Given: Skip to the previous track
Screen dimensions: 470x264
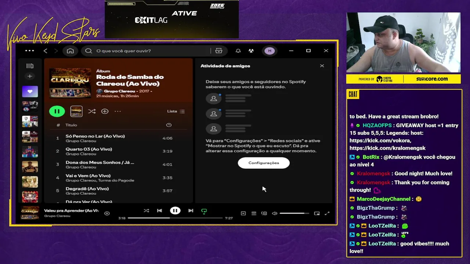Looking at the screenshot, I should [x=159, y=210].
